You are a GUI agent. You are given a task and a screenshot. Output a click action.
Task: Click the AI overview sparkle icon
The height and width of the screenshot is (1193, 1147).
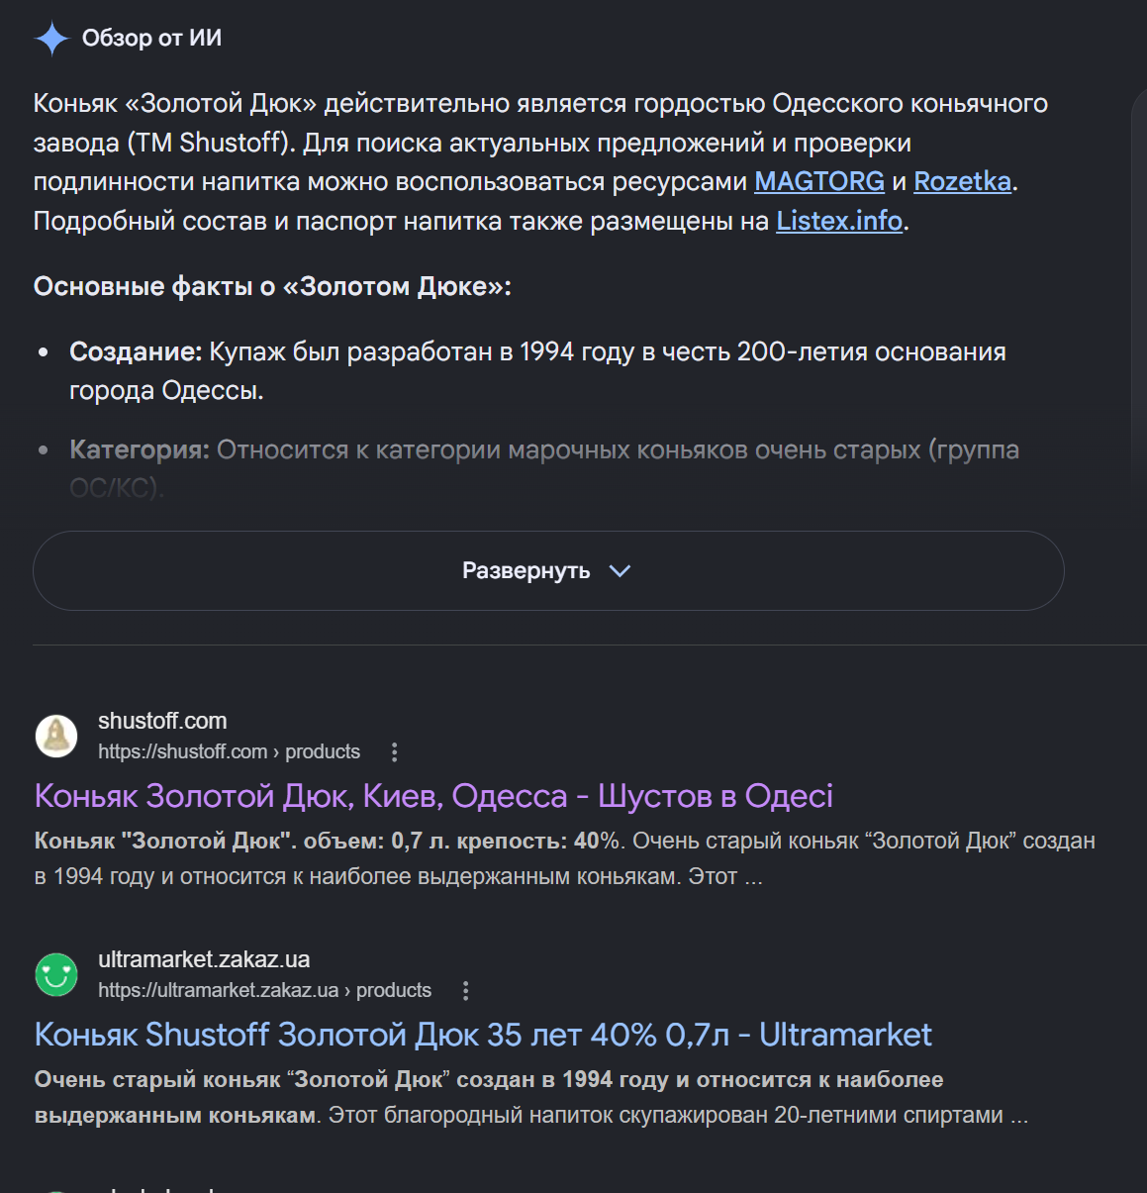coord(51,39)
